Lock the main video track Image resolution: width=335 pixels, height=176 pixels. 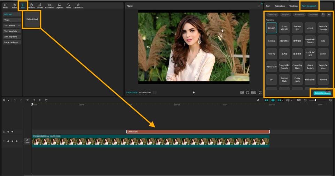tap(8, 141)
